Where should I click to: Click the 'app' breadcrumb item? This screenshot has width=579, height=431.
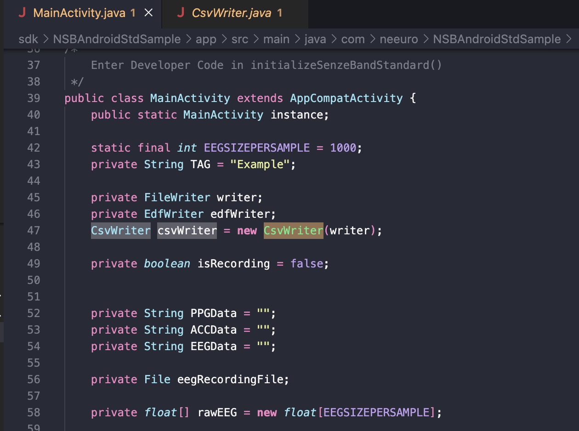(x=206, y=39)
